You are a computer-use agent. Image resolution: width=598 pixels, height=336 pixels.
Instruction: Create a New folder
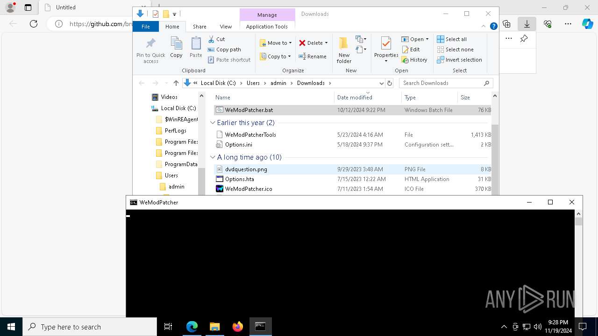344,50
